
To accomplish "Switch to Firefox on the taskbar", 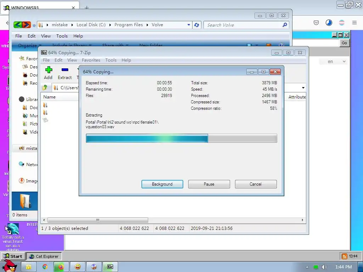I will click(61, 267).
